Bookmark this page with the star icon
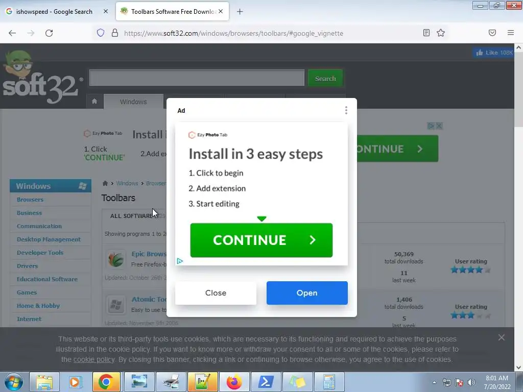Screen dimensions: 523x392 pos(441,33)
